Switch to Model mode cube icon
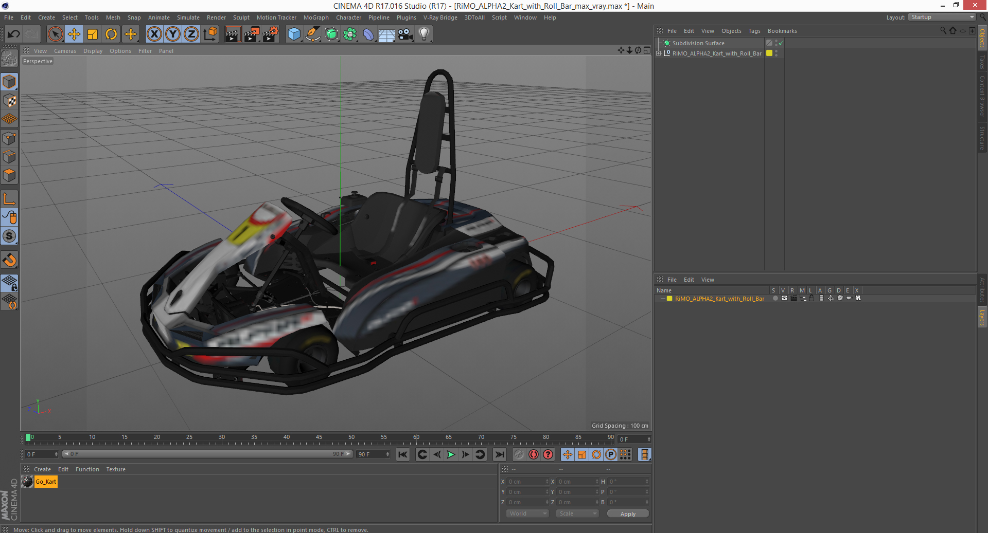Image resolution: width=988 pixels, height=533 pixels. 9,82
